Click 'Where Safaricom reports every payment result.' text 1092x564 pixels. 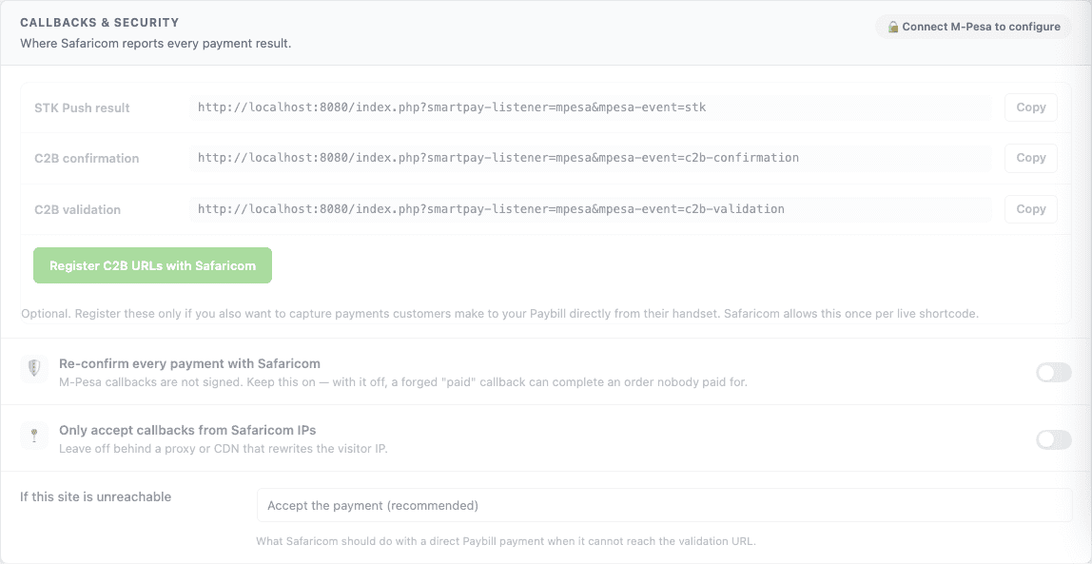click(155, 44)
